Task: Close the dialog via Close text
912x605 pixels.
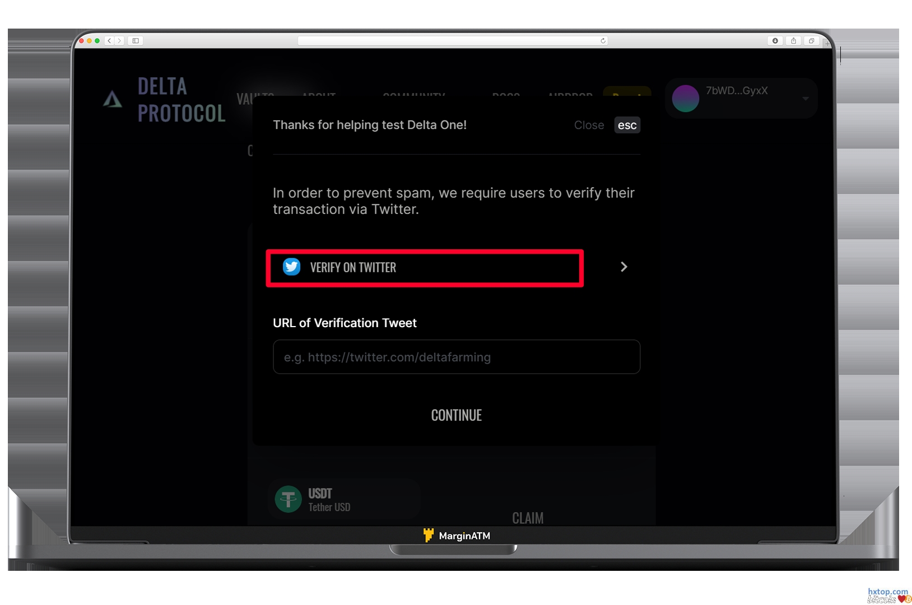Action: [589, 125]
